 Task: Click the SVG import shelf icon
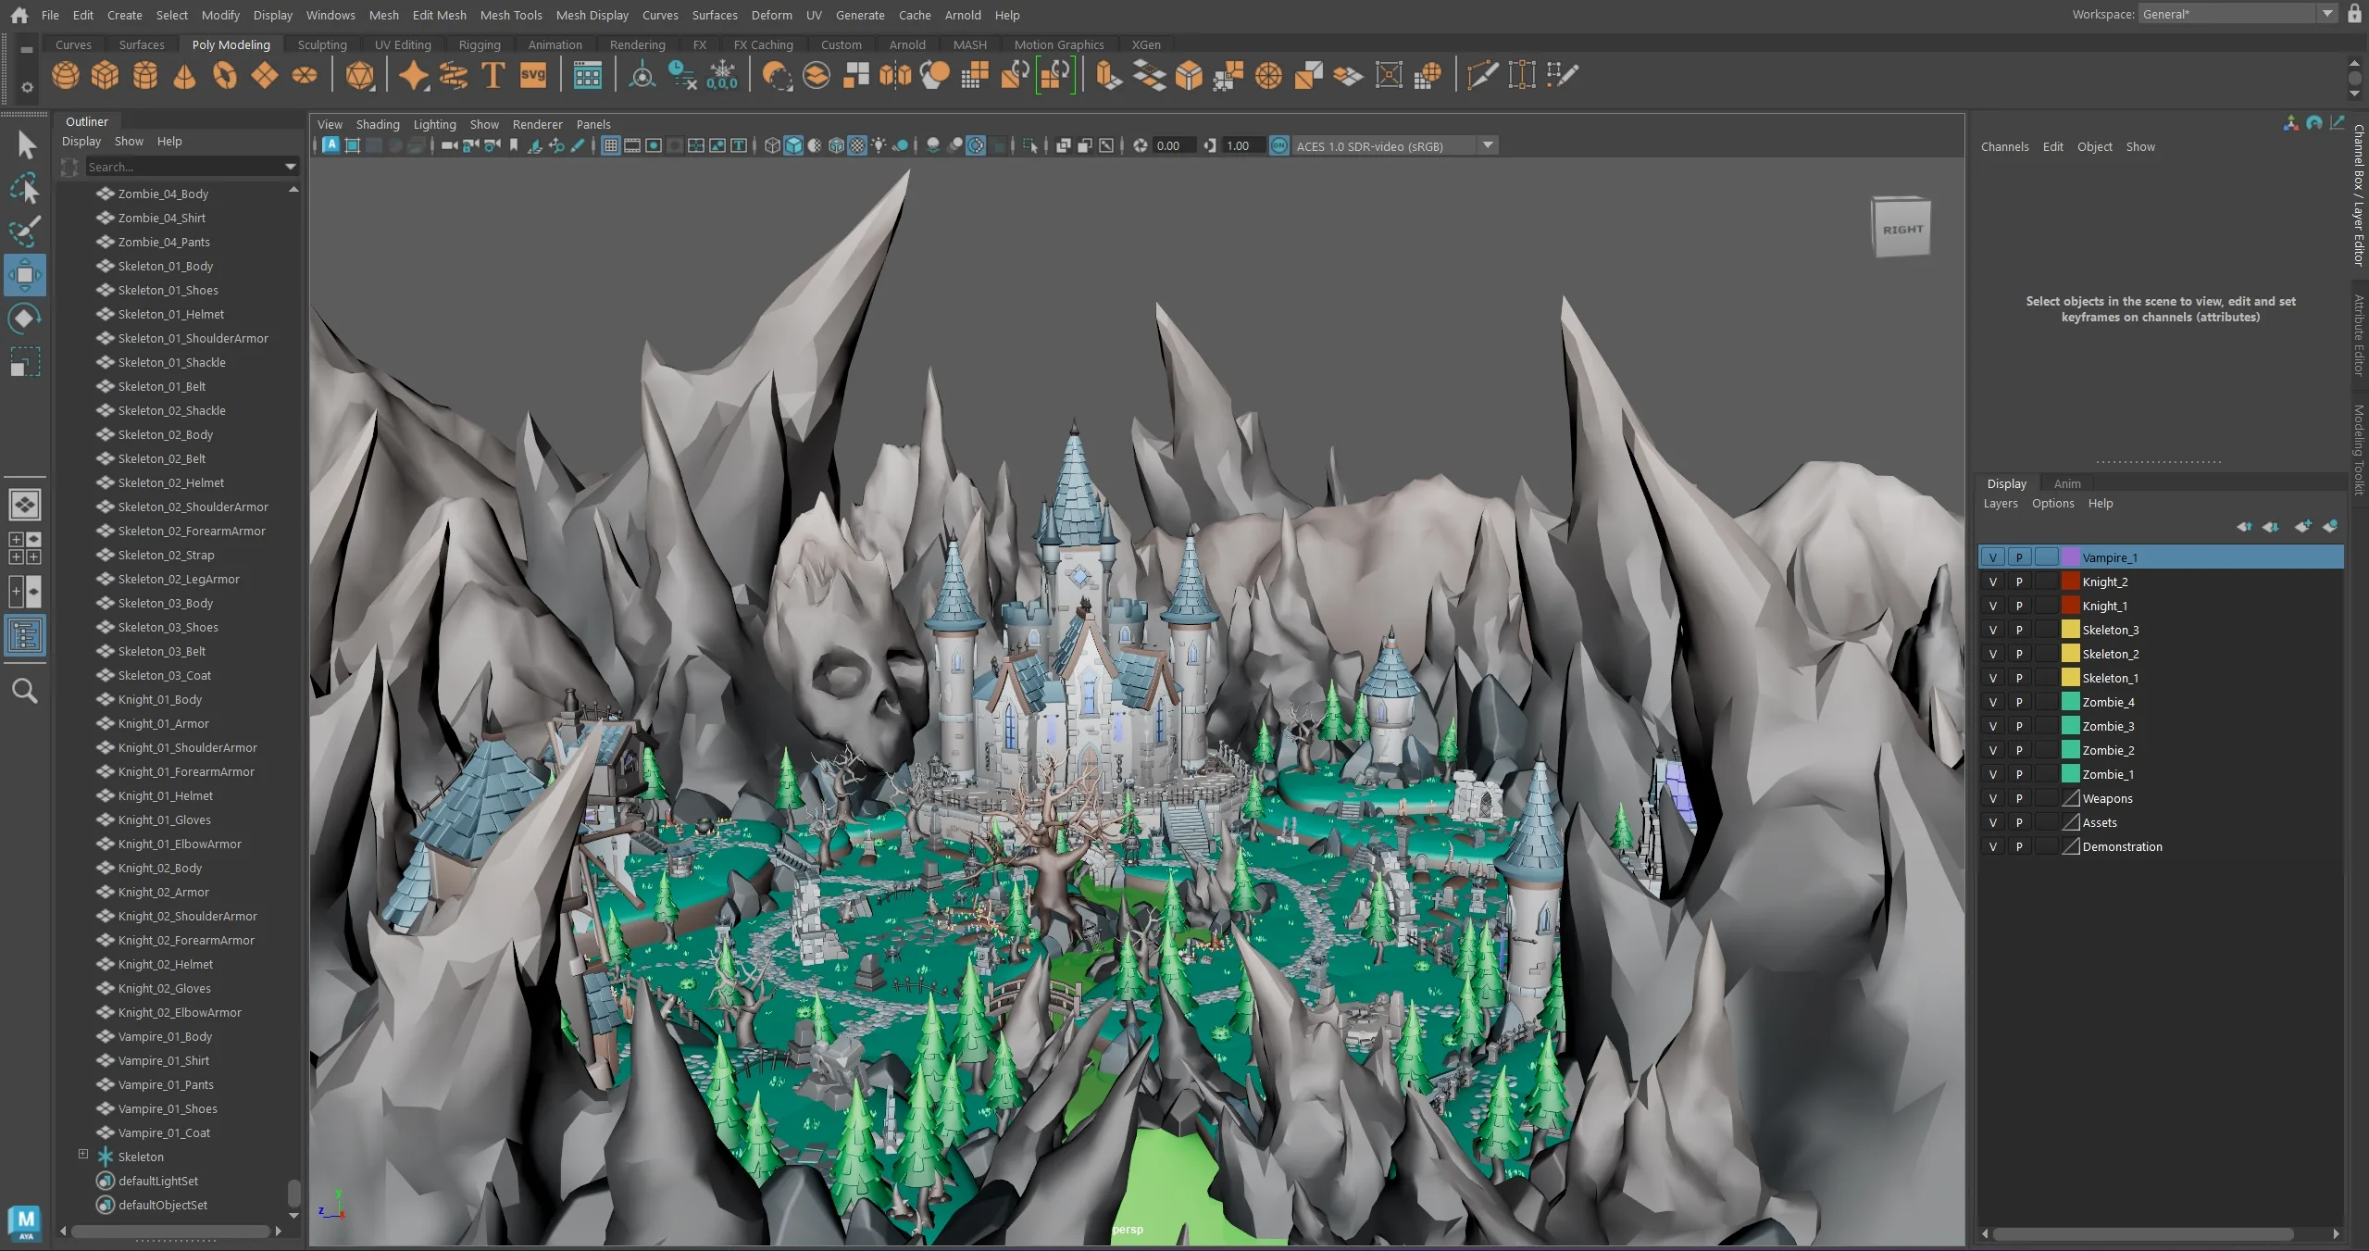(533, 75)
